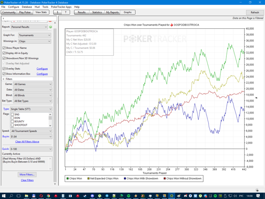Click the Refresh button
Image resolution: width=265 pixels, height=199 pixels.
click(x=255, y=13)
